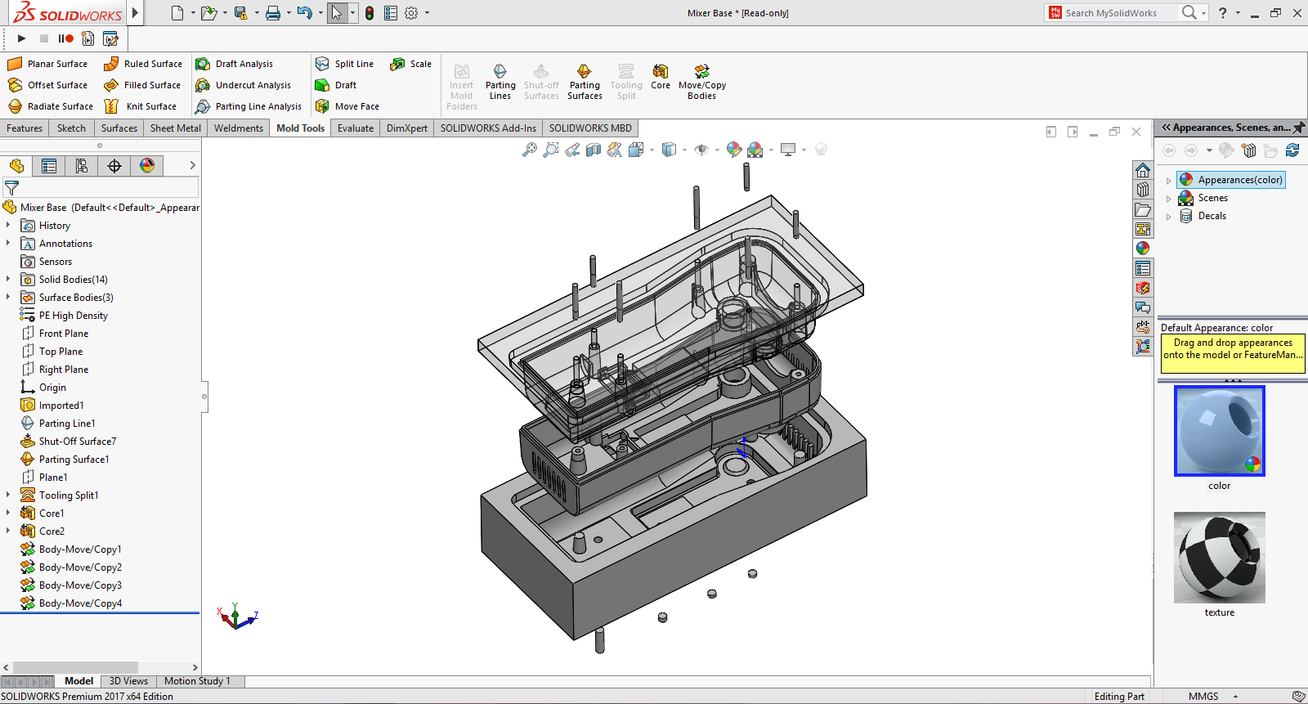This screenshot has height=704, width=1308.
Task: Open the Parting Surfaces tool
Action: (x=585, y=82)
